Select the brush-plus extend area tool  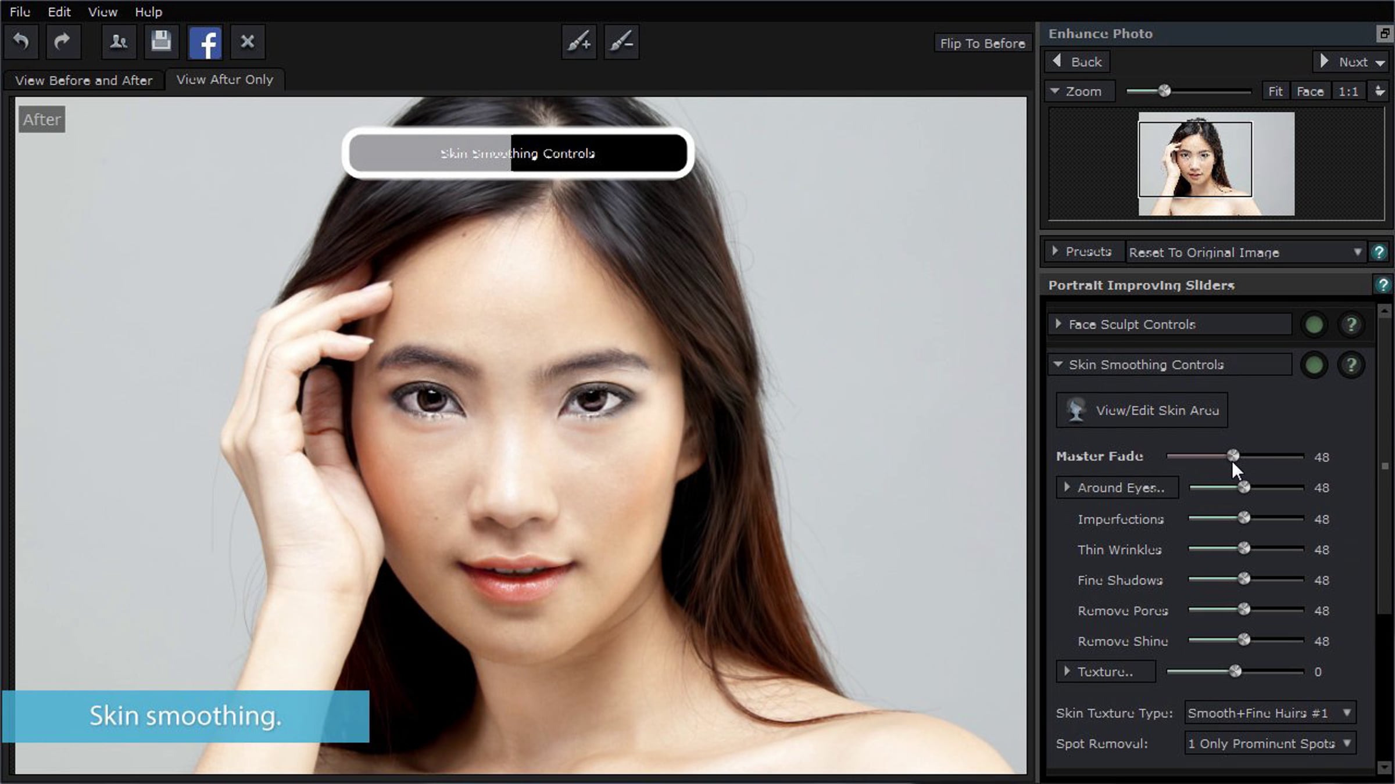[579, 42]
